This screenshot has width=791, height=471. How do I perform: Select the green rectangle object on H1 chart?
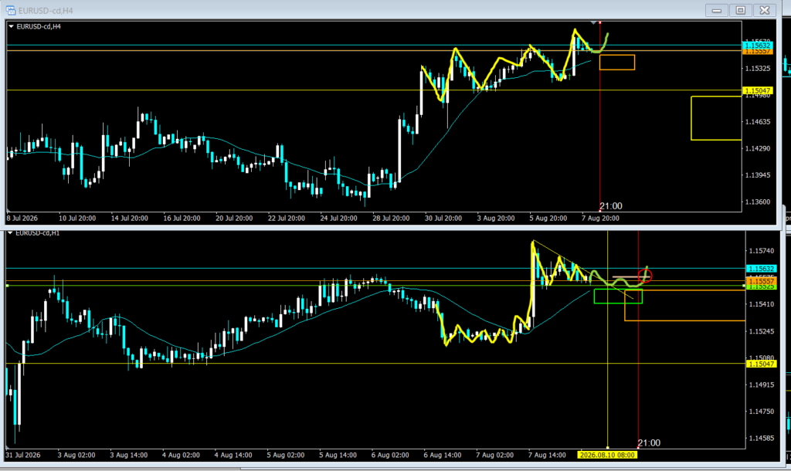(x=619, y=296)
